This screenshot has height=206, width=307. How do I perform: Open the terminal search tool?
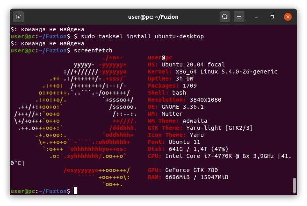(x=225, y=17)
